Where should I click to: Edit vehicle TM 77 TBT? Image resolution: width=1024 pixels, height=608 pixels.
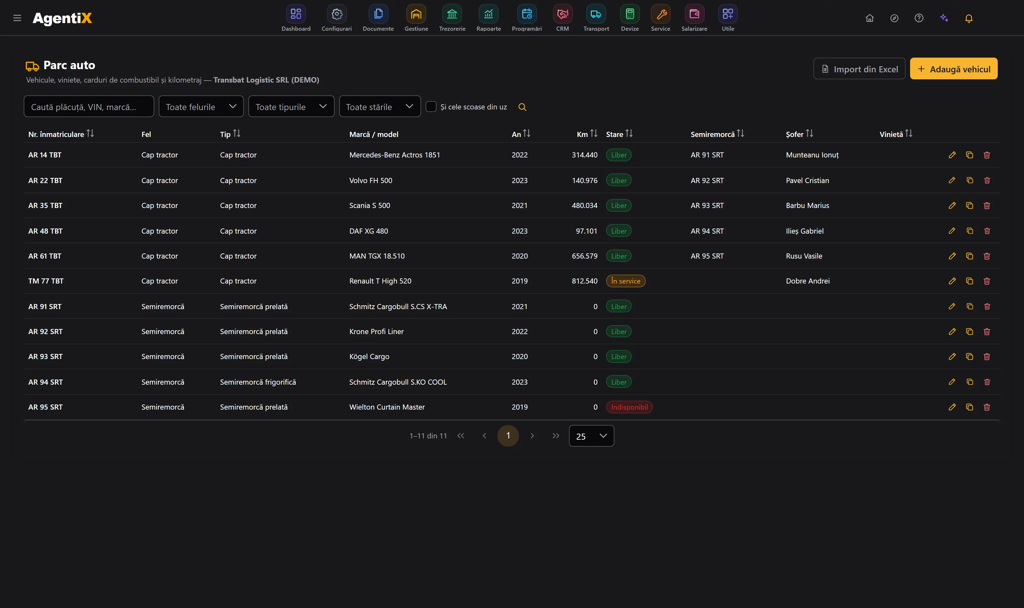952,281
